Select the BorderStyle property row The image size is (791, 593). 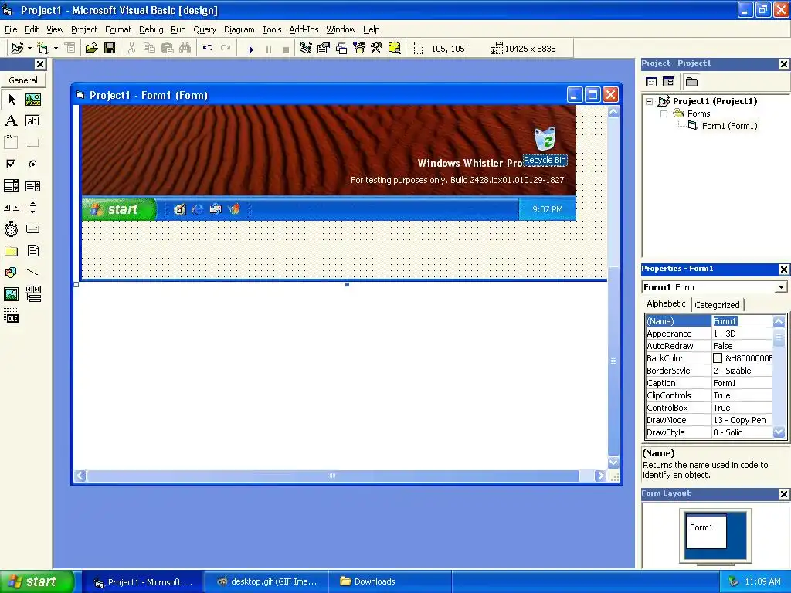click(709, 371)
